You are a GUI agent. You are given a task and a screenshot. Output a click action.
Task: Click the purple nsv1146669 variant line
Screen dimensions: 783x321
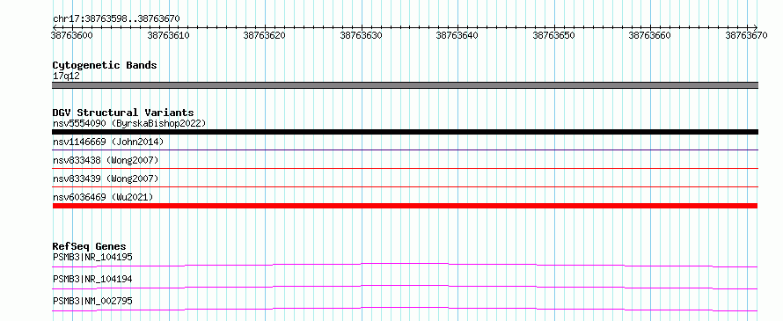click(405, 150)
